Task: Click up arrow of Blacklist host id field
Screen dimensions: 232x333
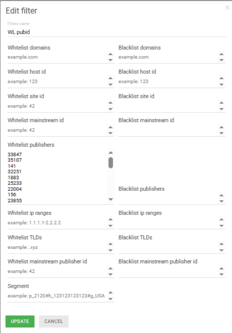Action: click(222, 78)
